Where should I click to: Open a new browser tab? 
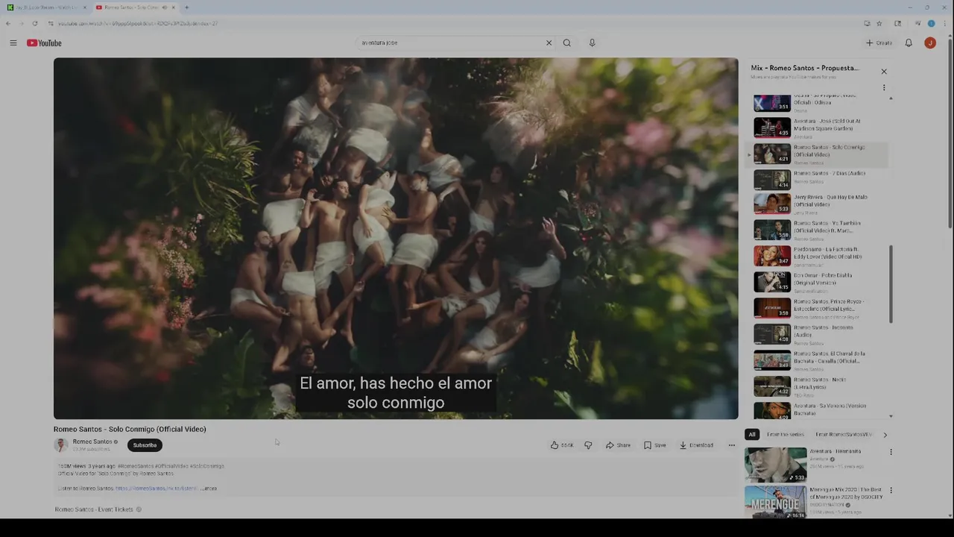(186, 7)
